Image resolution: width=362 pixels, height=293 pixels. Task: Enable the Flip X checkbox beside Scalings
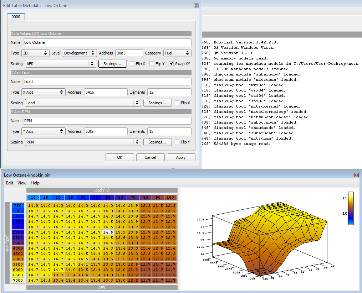pos(132,64)
